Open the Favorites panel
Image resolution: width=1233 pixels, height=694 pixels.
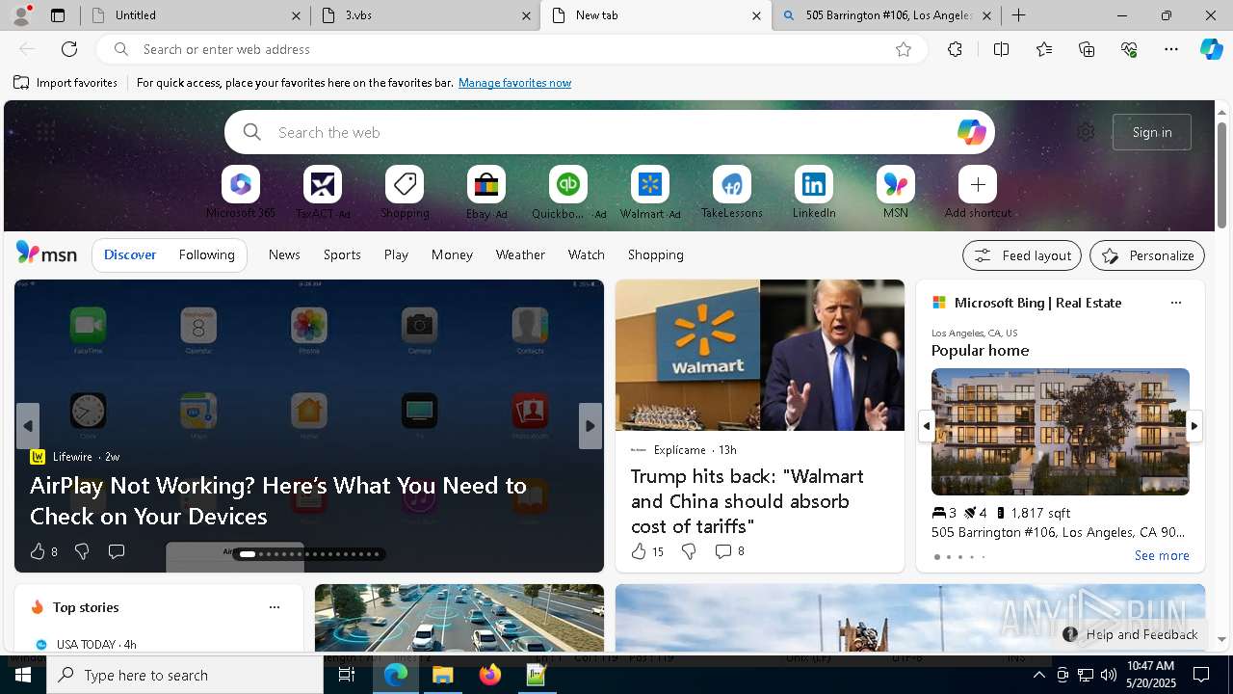point(1044,49)
